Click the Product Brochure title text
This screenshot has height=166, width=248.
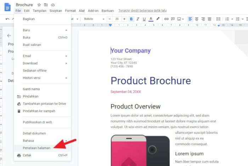point(151,81)
